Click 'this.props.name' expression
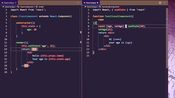The image size is (175, 98). point(52,56)
